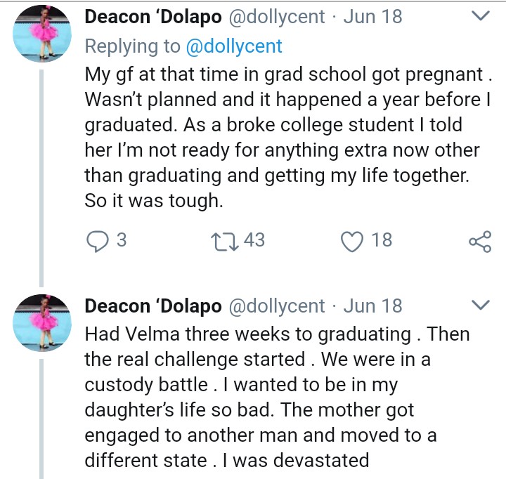Reply to the grad school pregnancy tweet
This screenshot has height=479, width=506.
pyautogui.click(x=96, y=241)
